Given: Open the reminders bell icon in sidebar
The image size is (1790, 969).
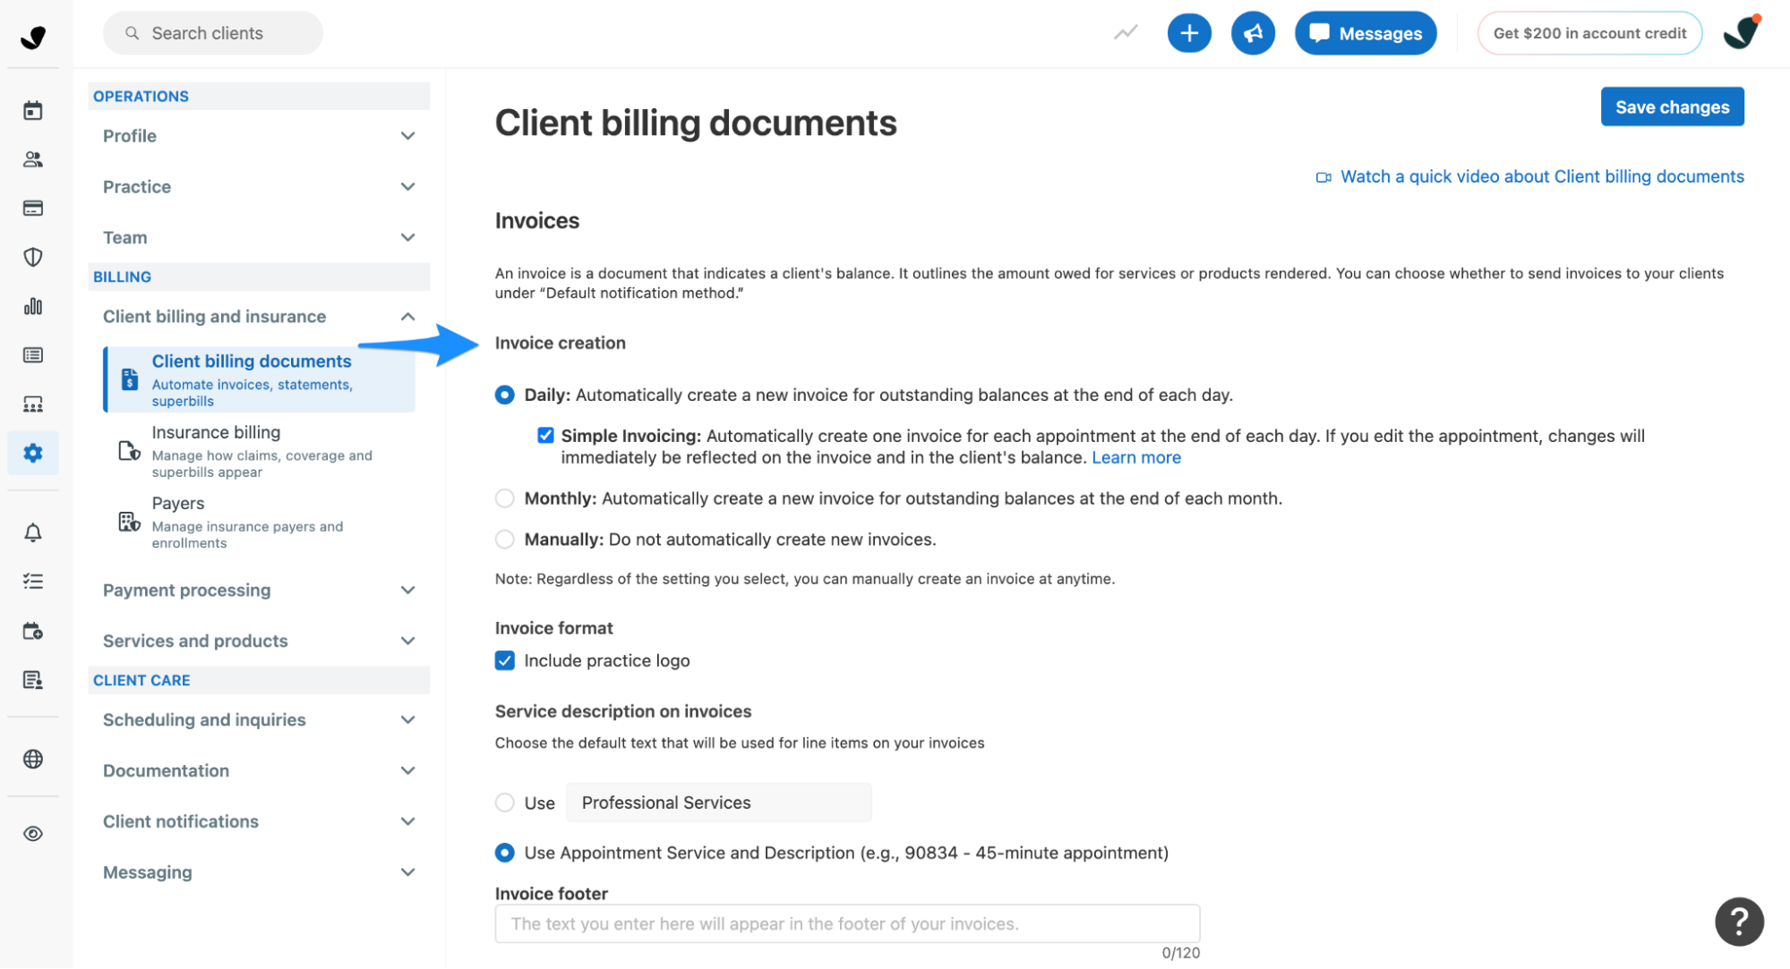Looking at the screenshot, I should point(33,533).
